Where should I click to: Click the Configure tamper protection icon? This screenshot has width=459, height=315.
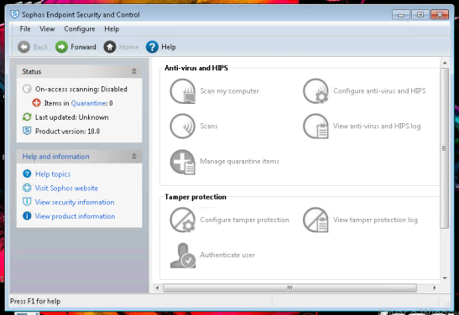coord(183,220)
